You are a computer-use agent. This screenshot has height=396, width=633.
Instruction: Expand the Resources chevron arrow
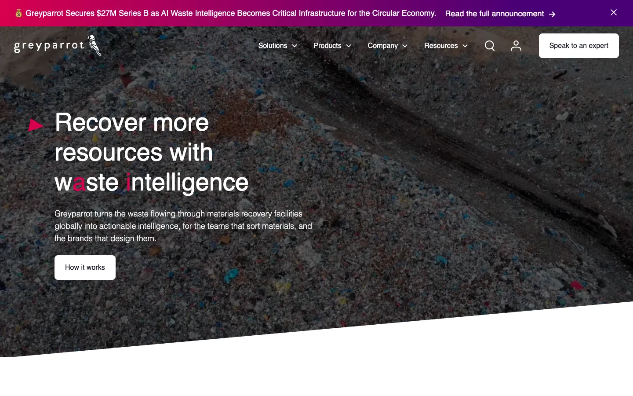(x=465, y=46)
